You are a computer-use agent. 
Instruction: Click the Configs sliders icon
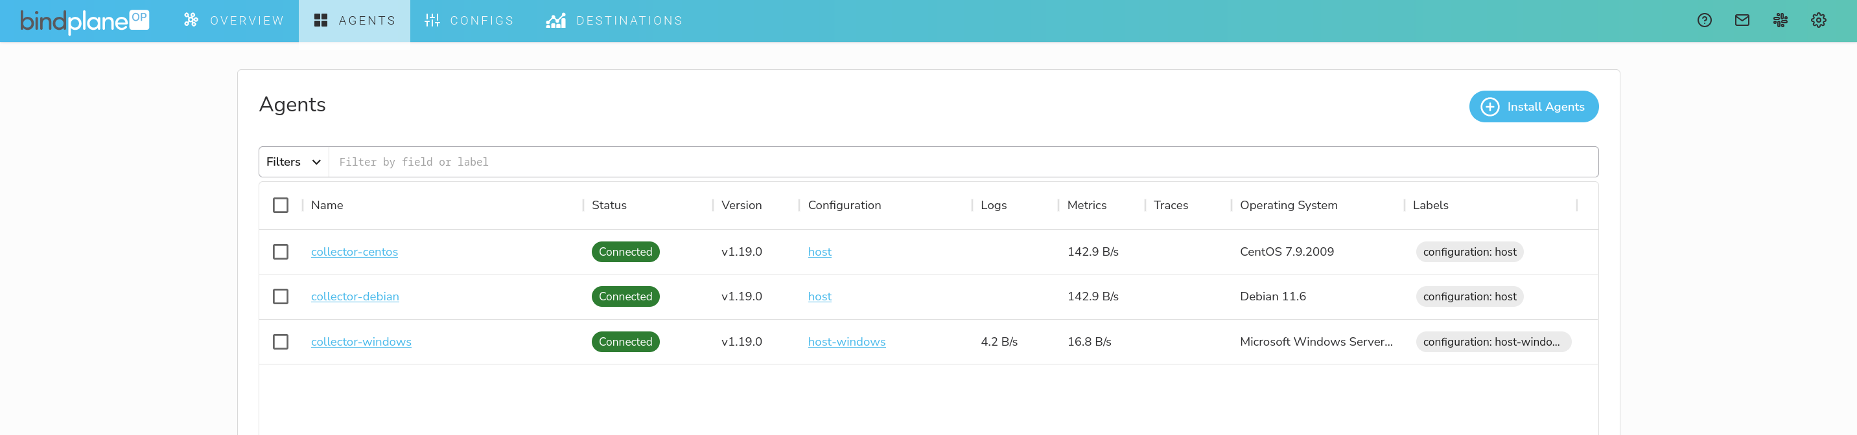(x=432, y=20)
